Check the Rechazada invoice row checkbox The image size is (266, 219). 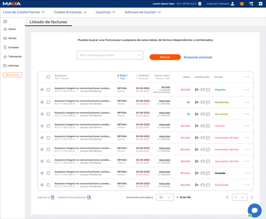click(48, 185)
